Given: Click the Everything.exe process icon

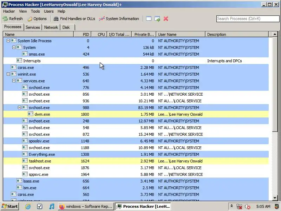Looking at the screenshot, I should (25, 154).
